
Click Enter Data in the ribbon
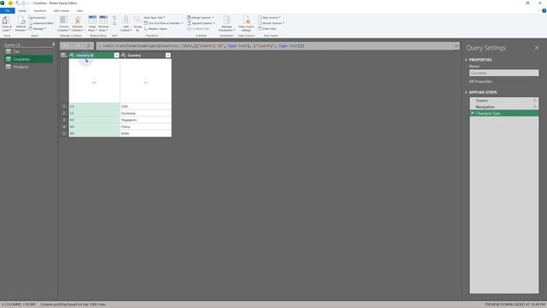(x=268, y=28)
